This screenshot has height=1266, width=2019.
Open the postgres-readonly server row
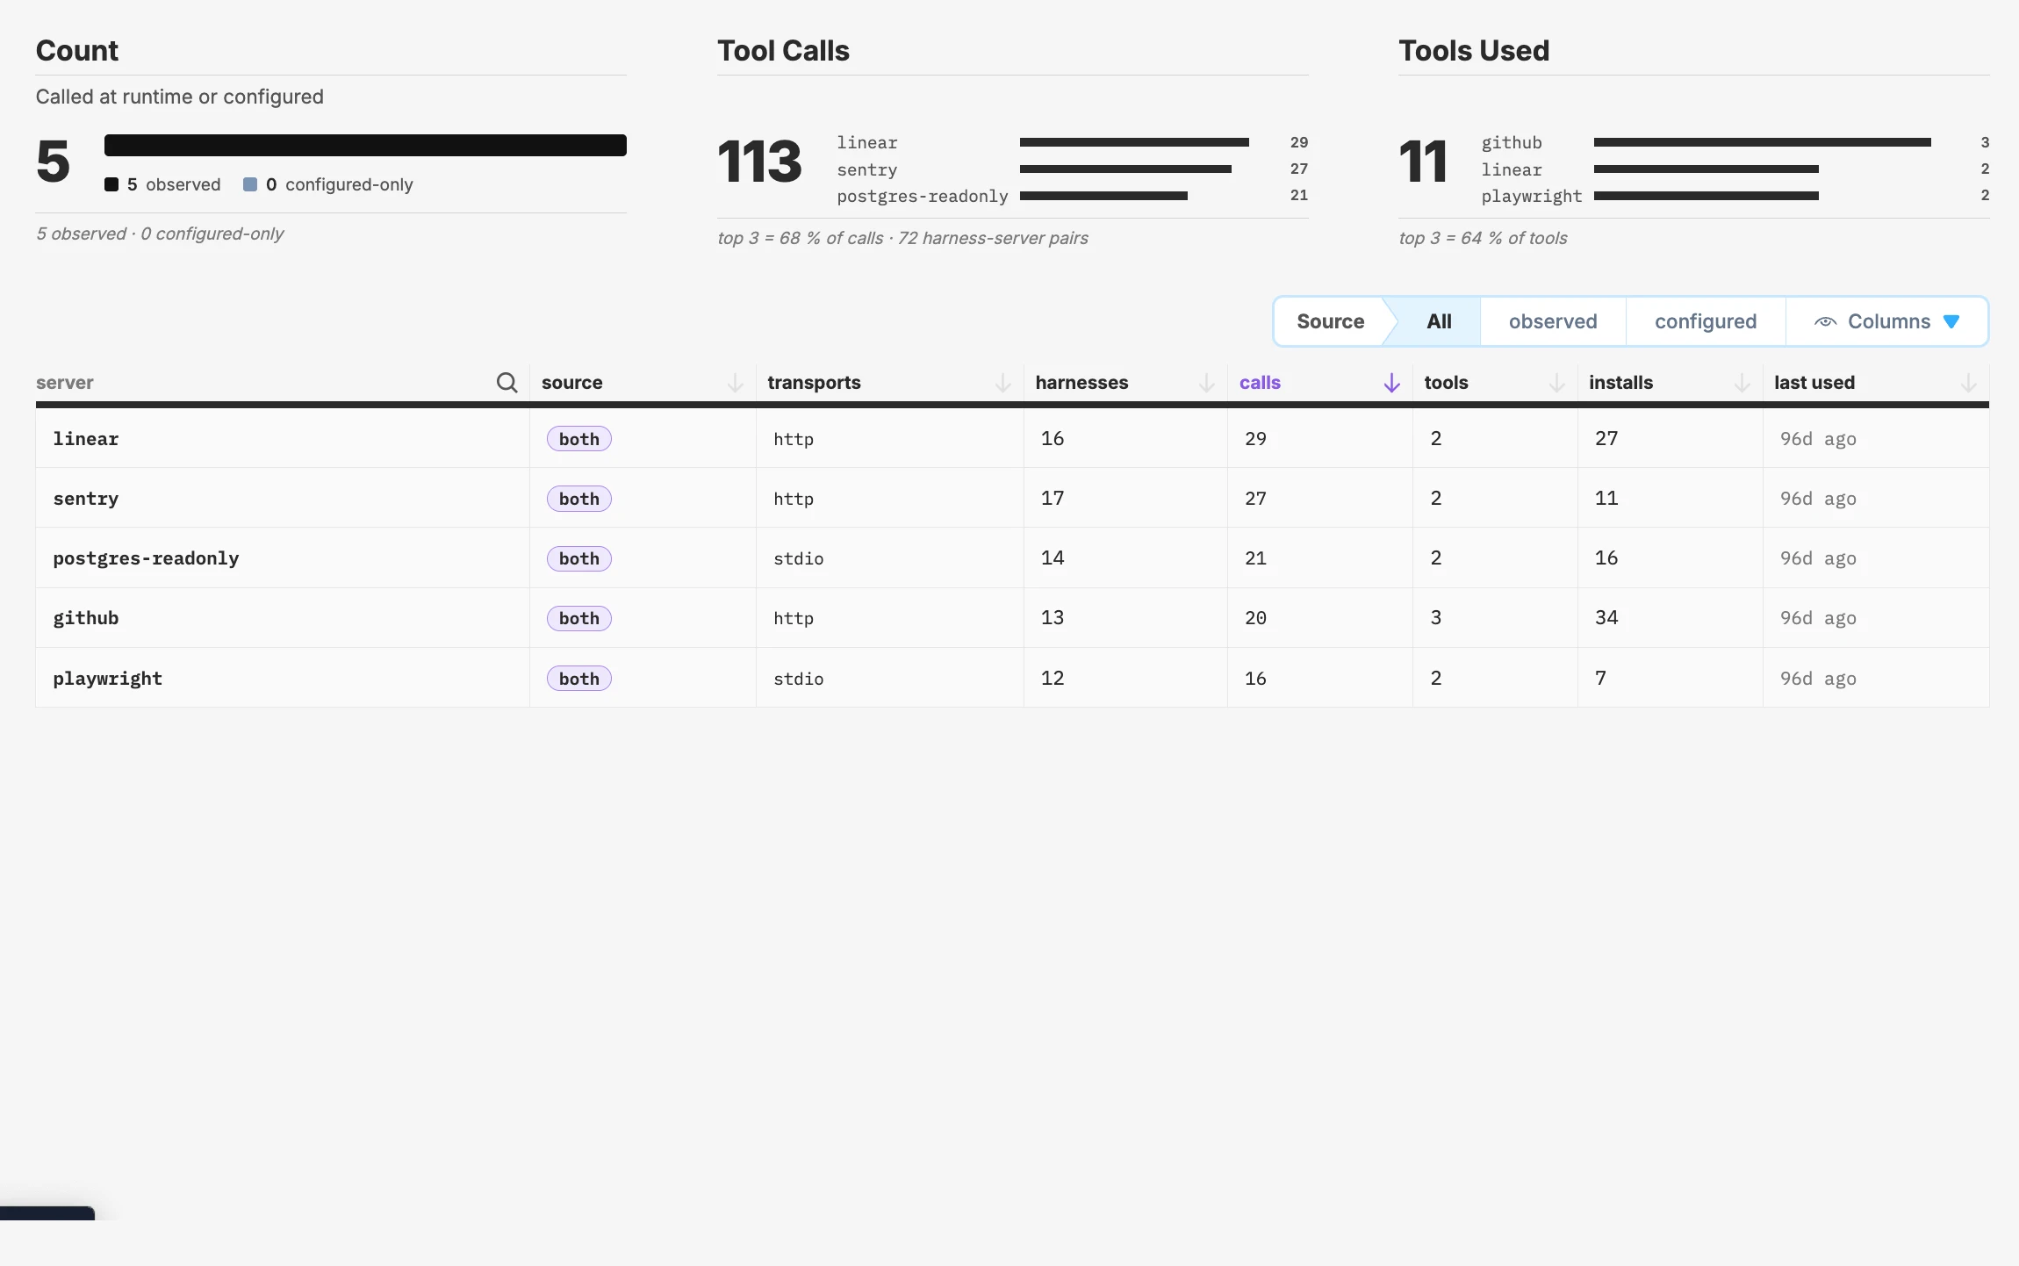(1012, 557)
